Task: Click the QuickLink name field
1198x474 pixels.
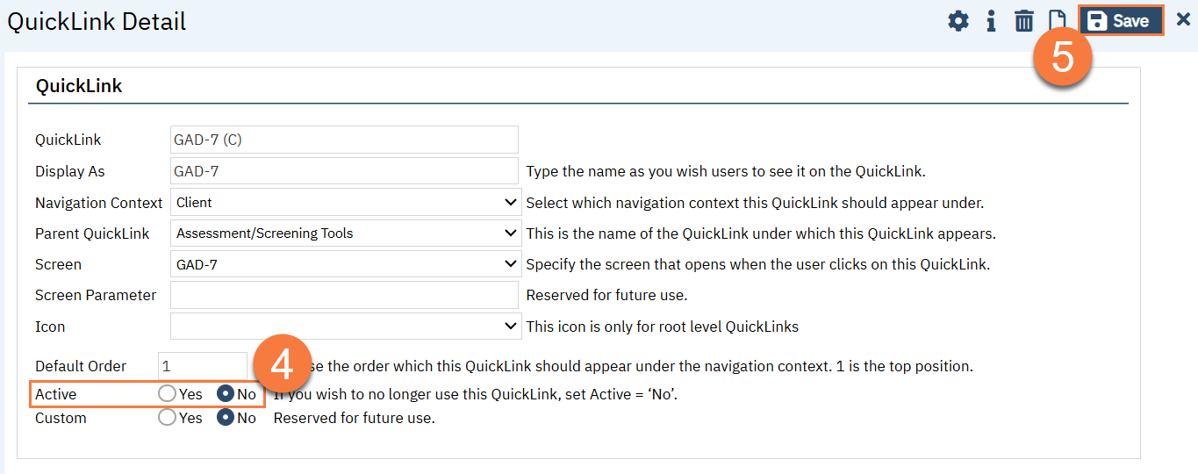Action: pos(344,140)
